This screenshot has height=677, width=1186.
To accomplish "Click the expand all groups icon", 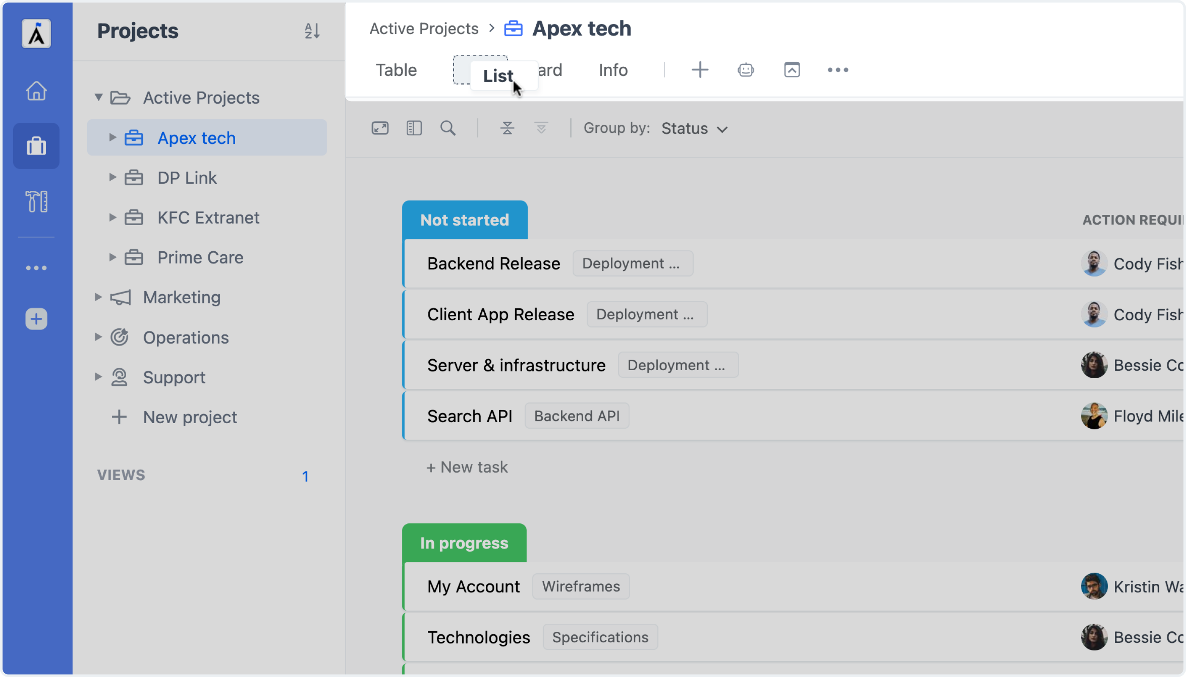I will coord(541,128).
